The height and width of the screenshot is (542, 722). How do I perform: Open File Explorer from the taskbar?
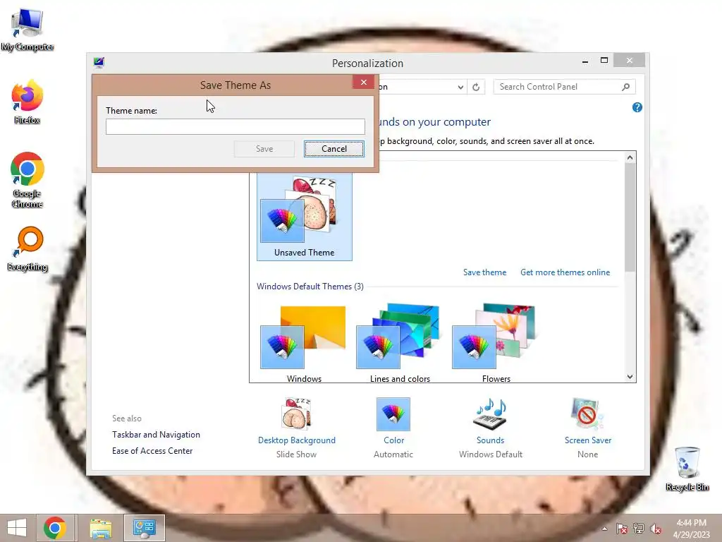click(100, 528)
